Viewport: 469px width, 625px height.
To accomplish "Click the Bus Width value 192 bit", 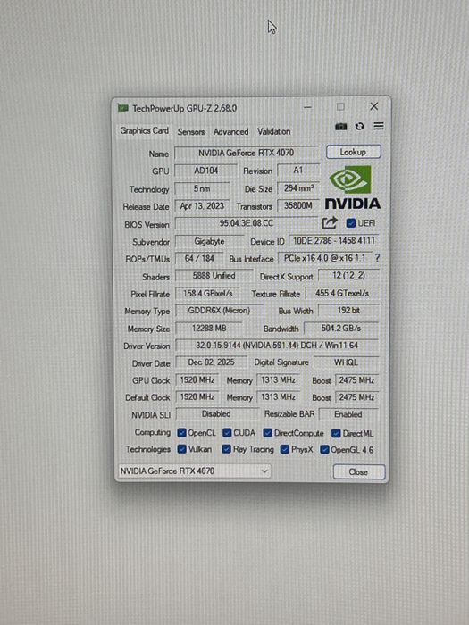I will [x=348, y=311].
